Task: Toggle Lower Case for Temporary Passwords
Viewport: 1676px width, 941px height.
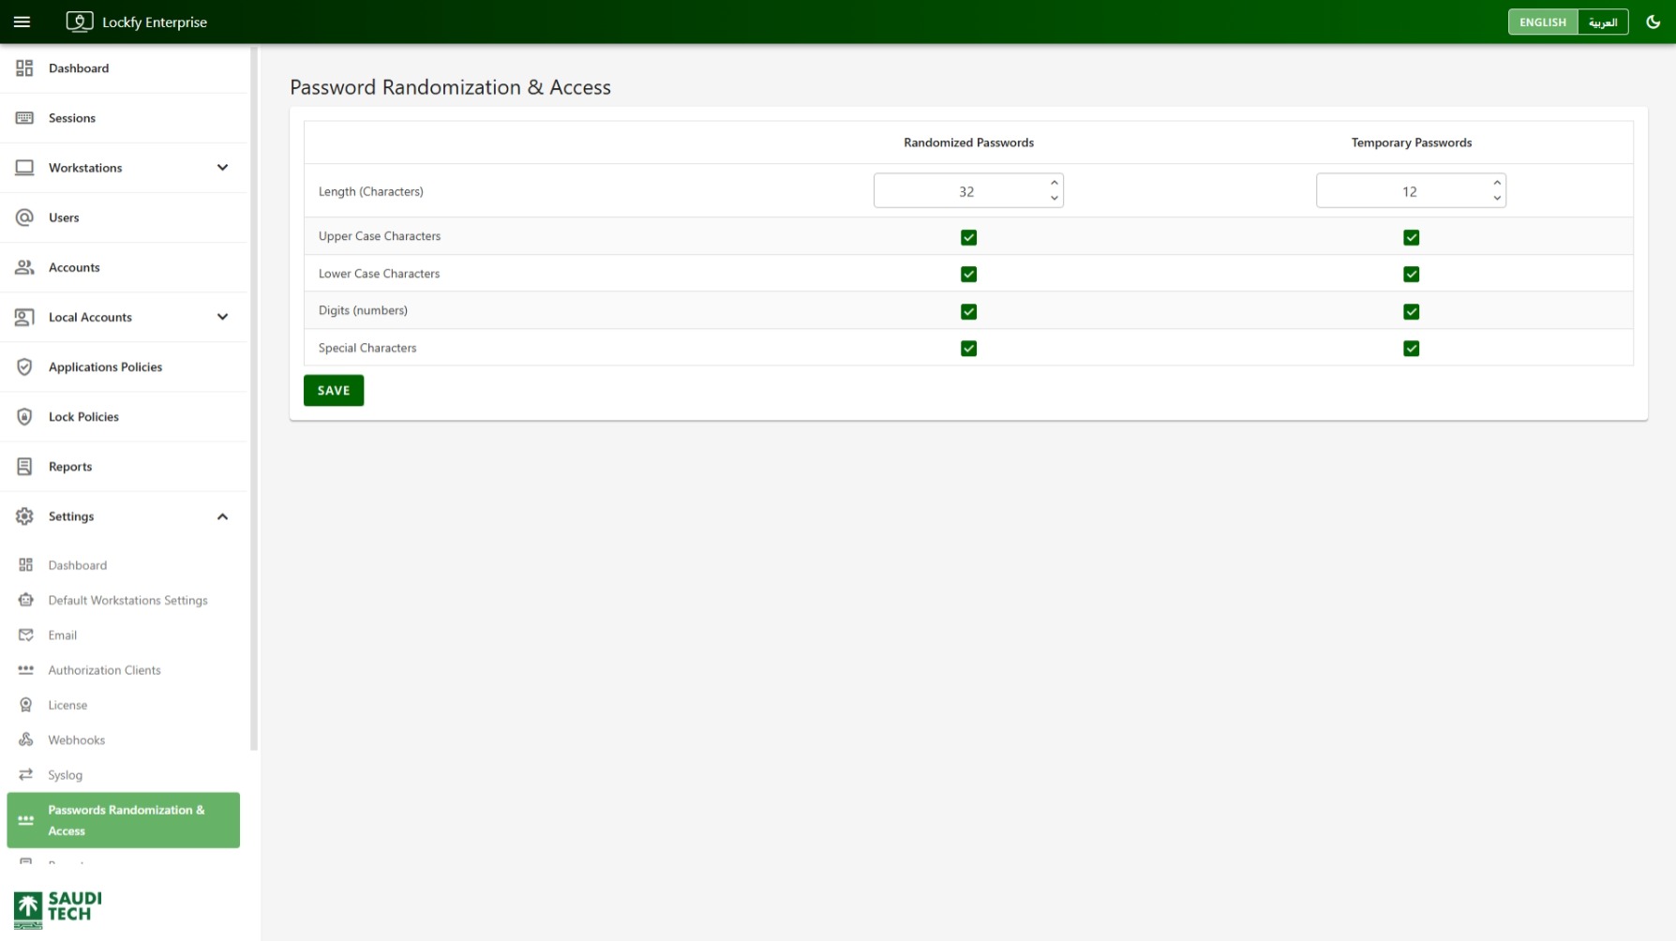Action: pyautogui.click(x=1411, y=274)
